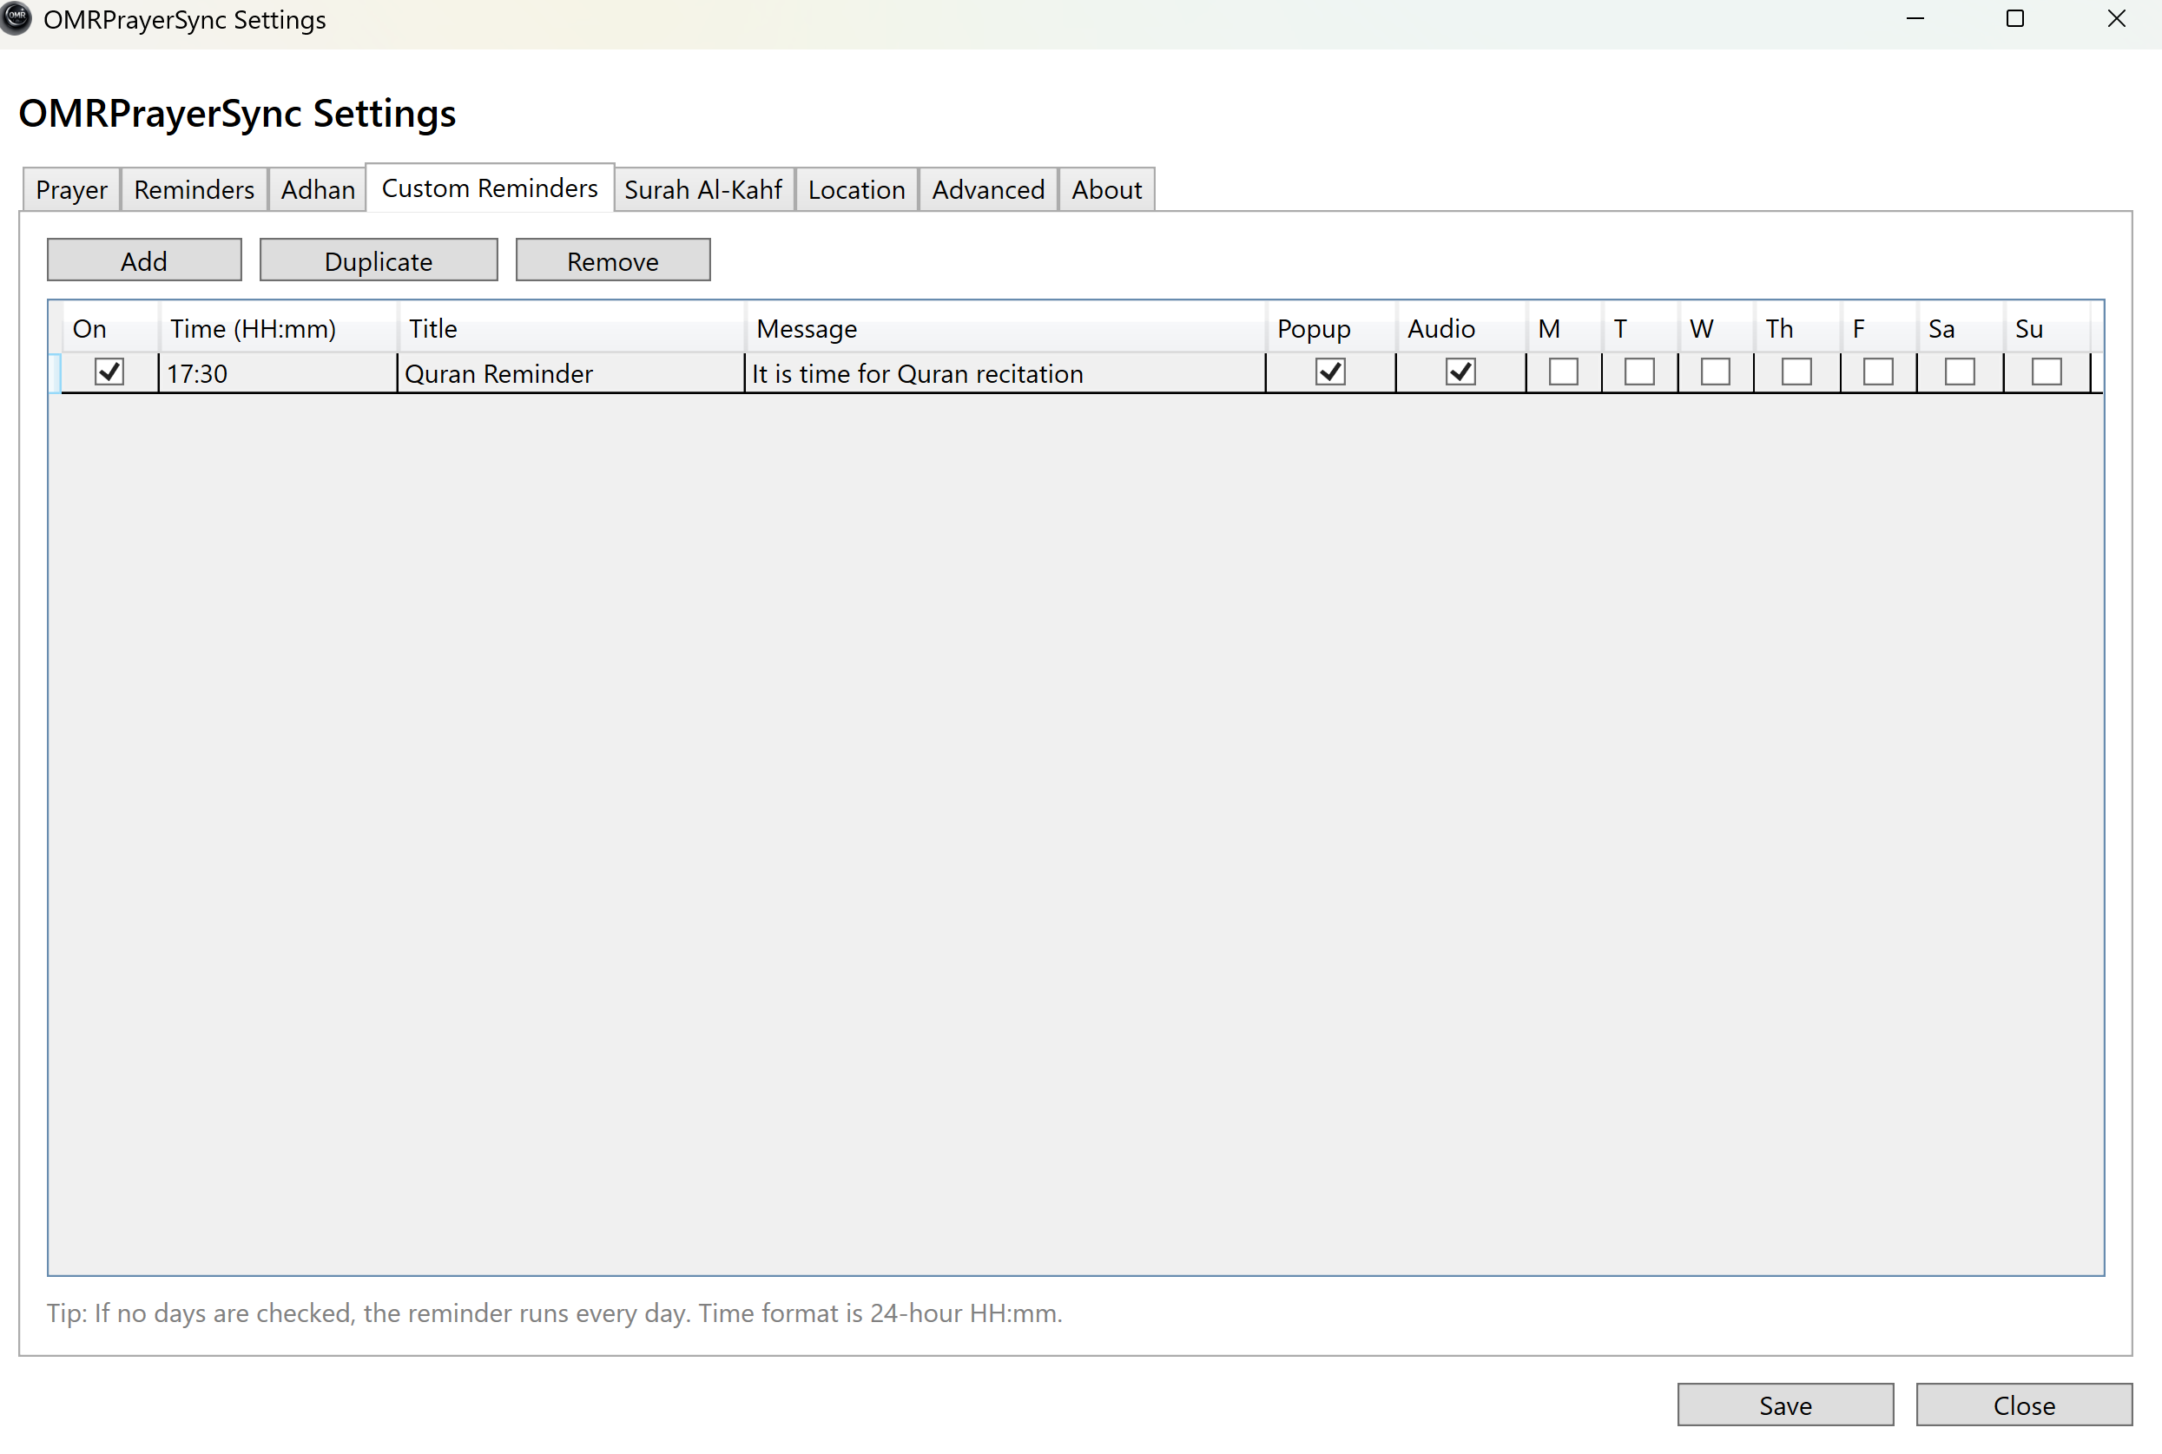Select the Quran Reminder row header
The width and height of the screenshot is (2162, 1454).
click(x=55, y=372)
